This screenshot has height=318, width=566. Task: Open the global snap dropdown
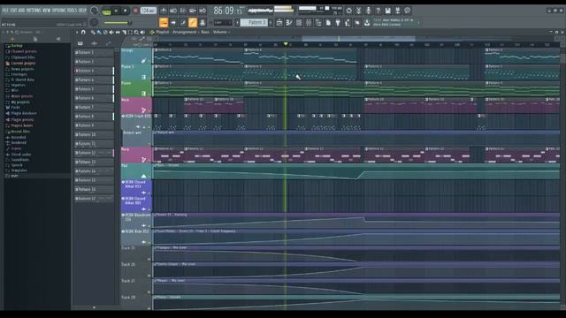[x=222, y=23]
